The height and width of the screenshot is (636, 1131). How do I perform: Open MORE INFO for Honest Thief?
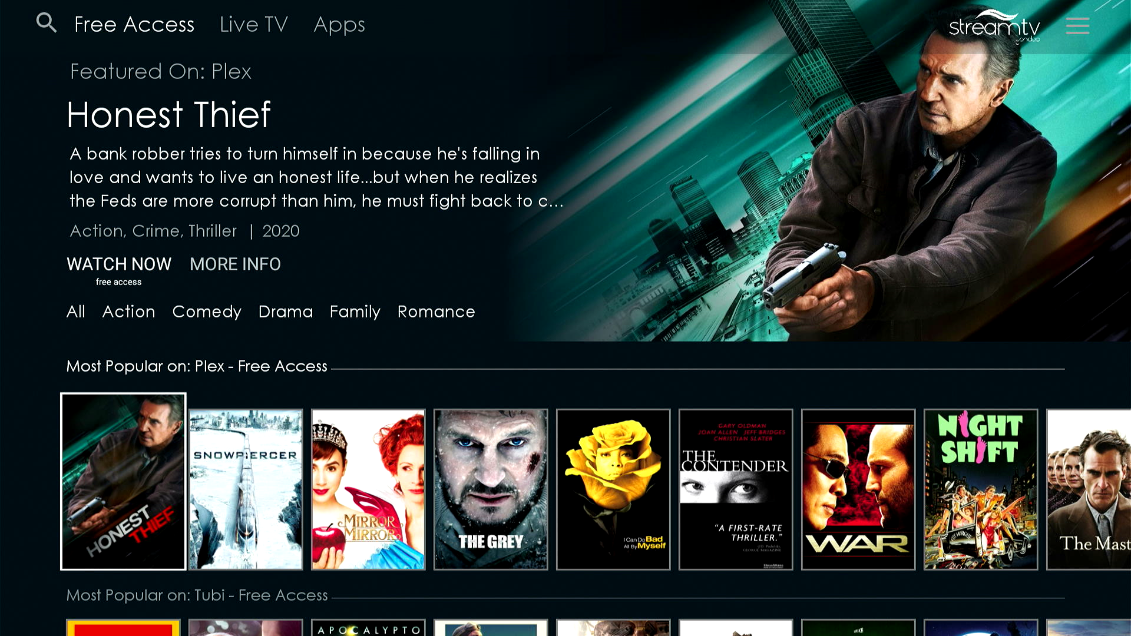pyautogui.click(x=235, y=264)
